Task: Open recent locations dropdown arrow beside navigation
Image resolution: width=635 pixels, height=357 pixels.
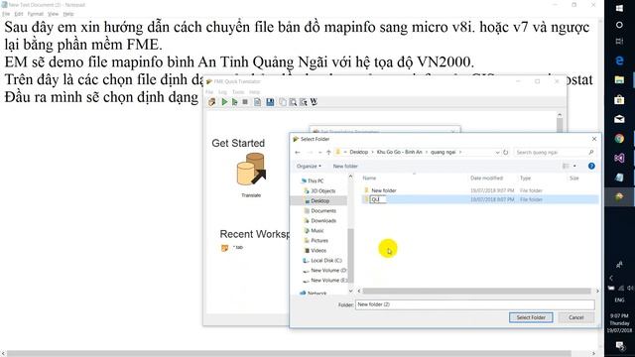Action: (x=319, y=152)
